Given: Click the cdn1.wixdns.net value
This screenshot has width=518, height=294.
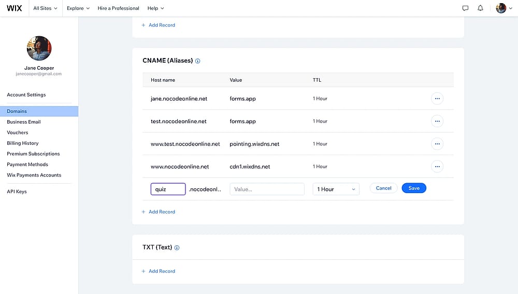Looking at the screenshot, I should (250, 167).
